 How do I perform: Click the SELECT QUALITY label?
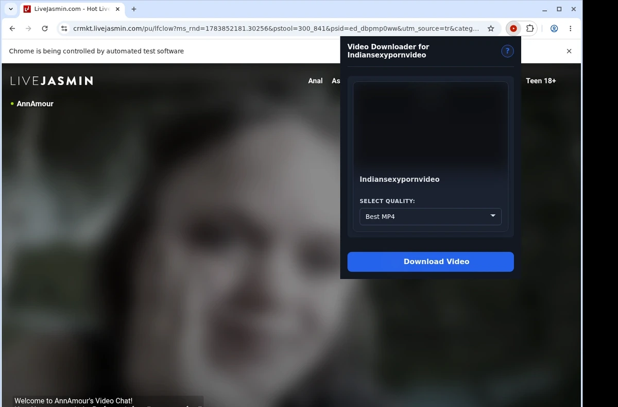point(387,201)
